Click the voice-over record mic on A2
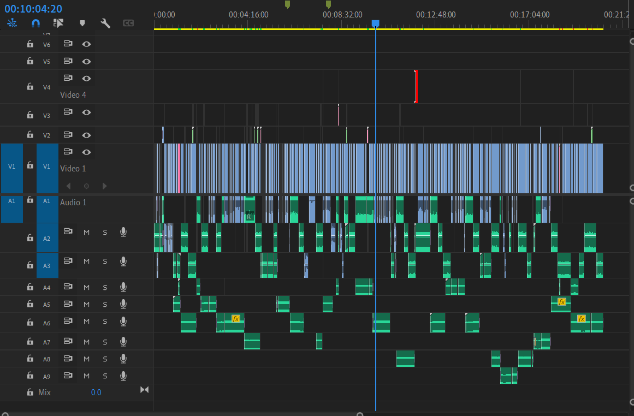The image size is (634, 416). point(123,231)
